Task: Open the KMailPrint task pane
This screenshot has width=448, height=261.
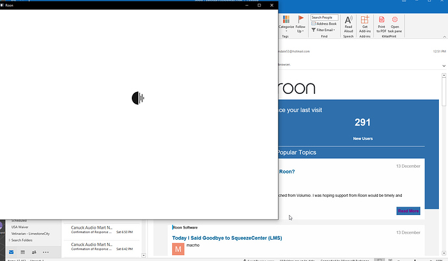Action: pyautogui.click(x=395, y=24)
